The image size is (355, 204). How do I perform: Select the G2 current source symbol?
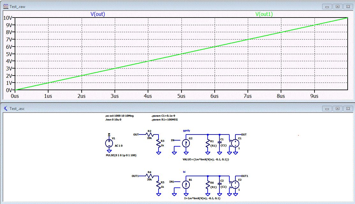186,143
